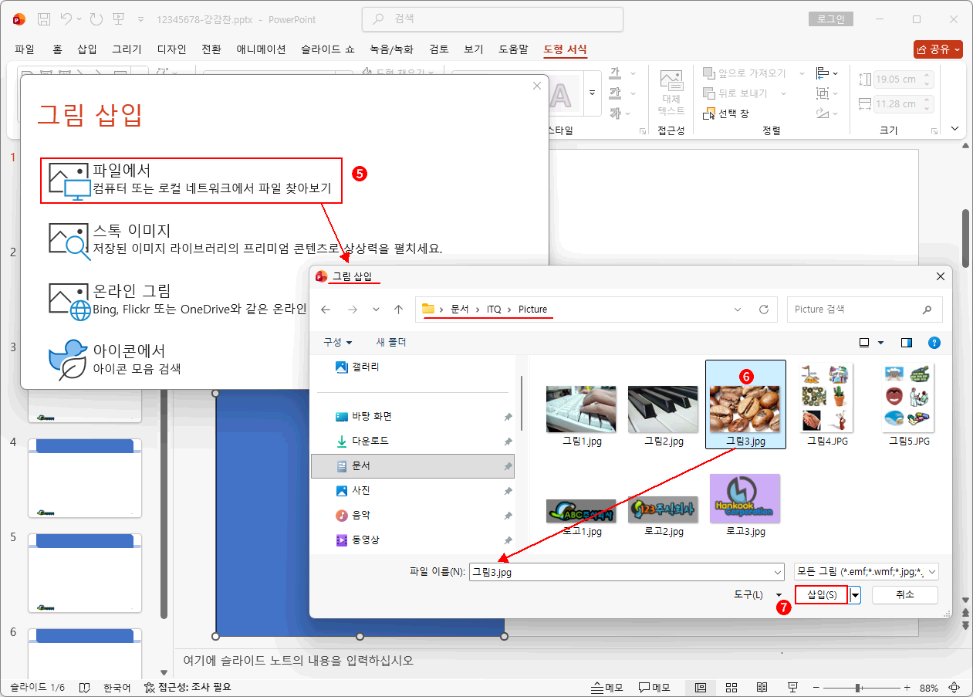
Task: Select the 로고3.jpg thumbnail
Action: pos(744,499)
